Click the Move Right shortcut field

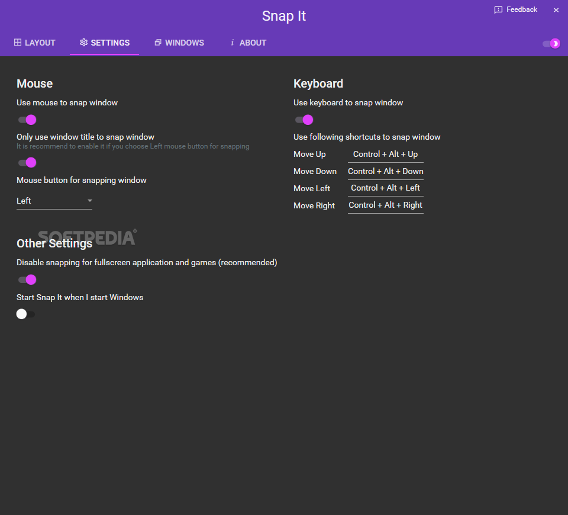tap(385, 205)
